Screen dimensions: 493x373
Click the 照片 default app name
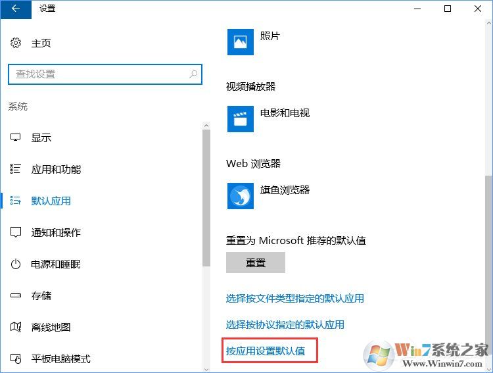(270, 36)
